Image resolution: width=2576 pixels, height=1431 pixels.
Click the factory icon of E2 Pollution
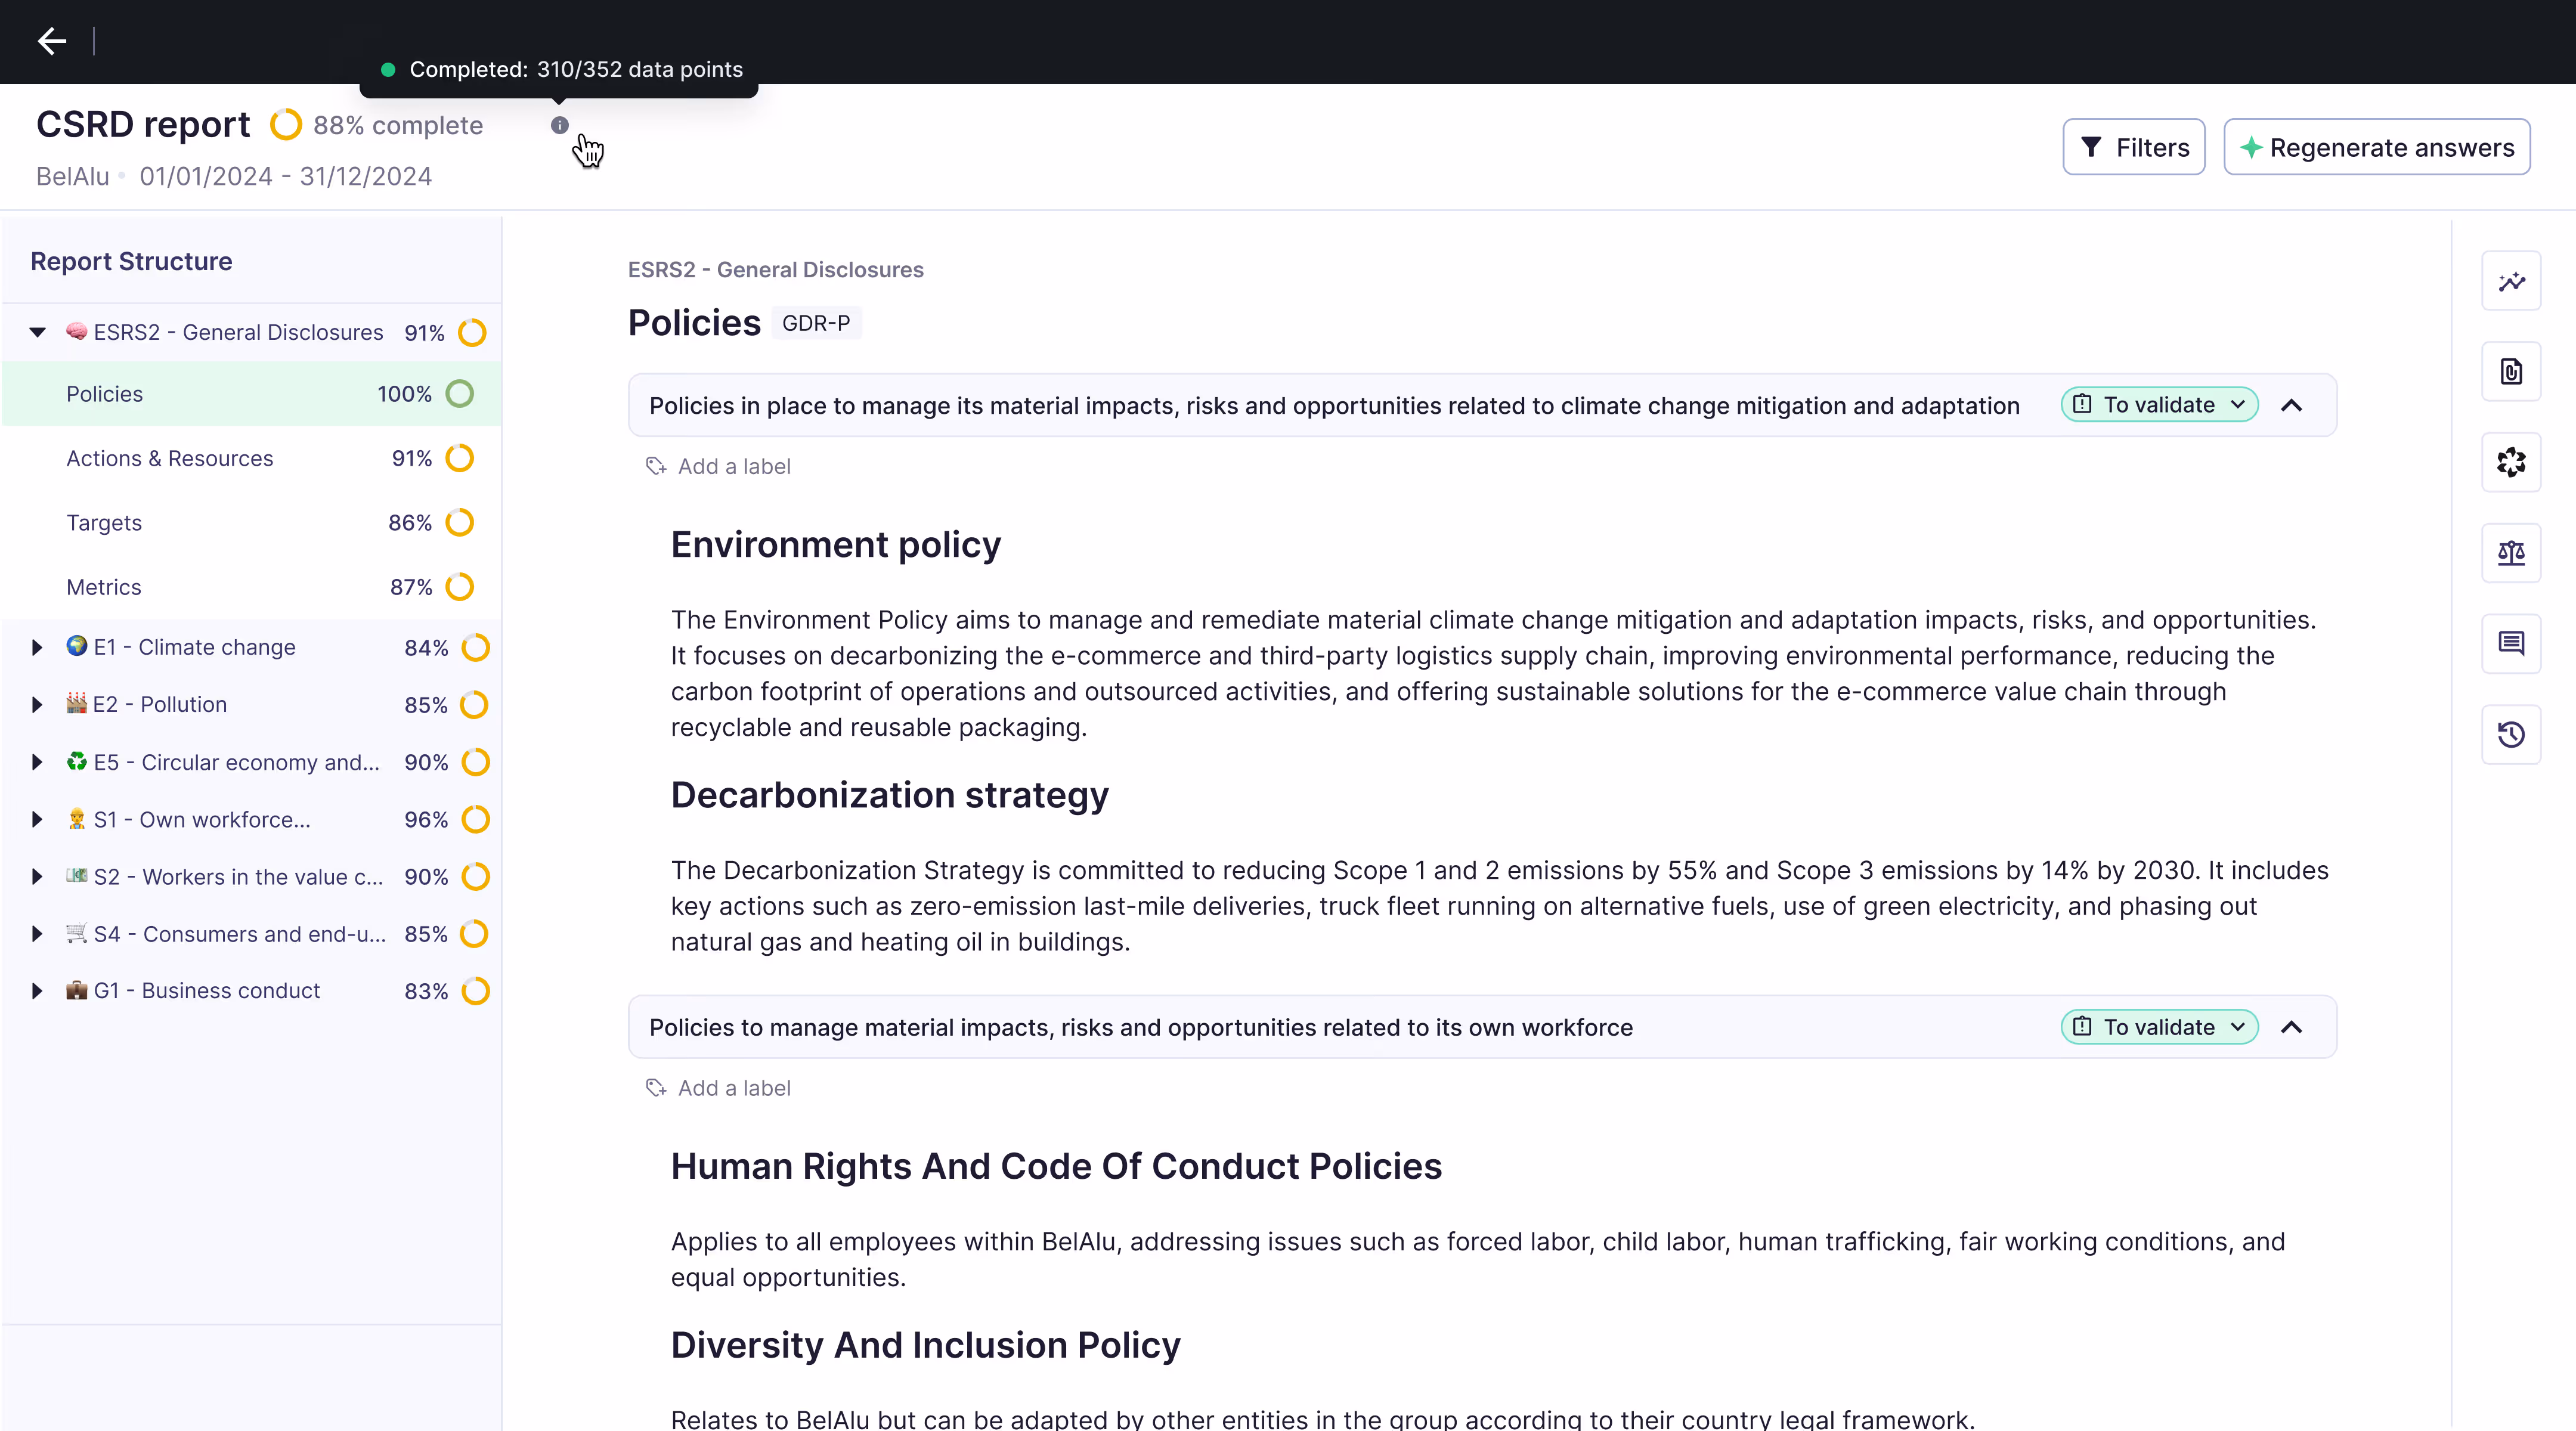point(76,703)
